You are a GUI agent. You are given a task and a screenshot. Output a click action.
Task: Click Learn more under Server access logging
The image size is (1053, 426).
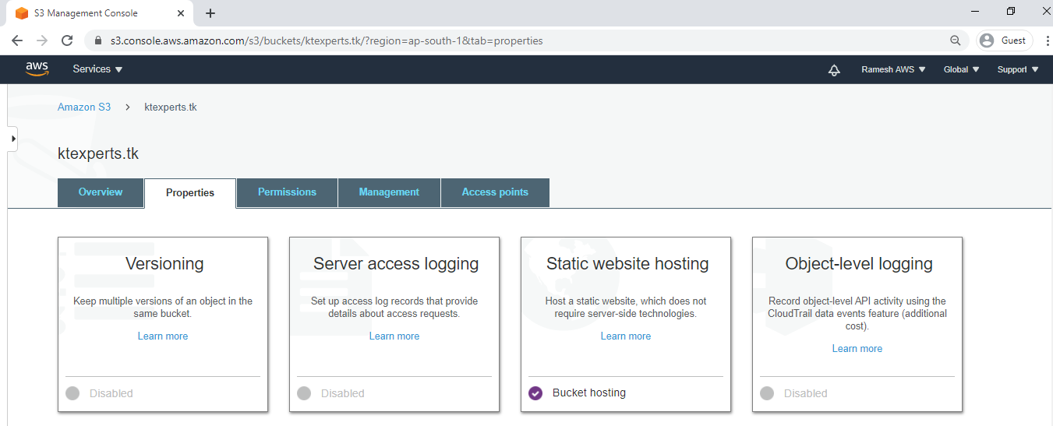[x=394, y=336]
